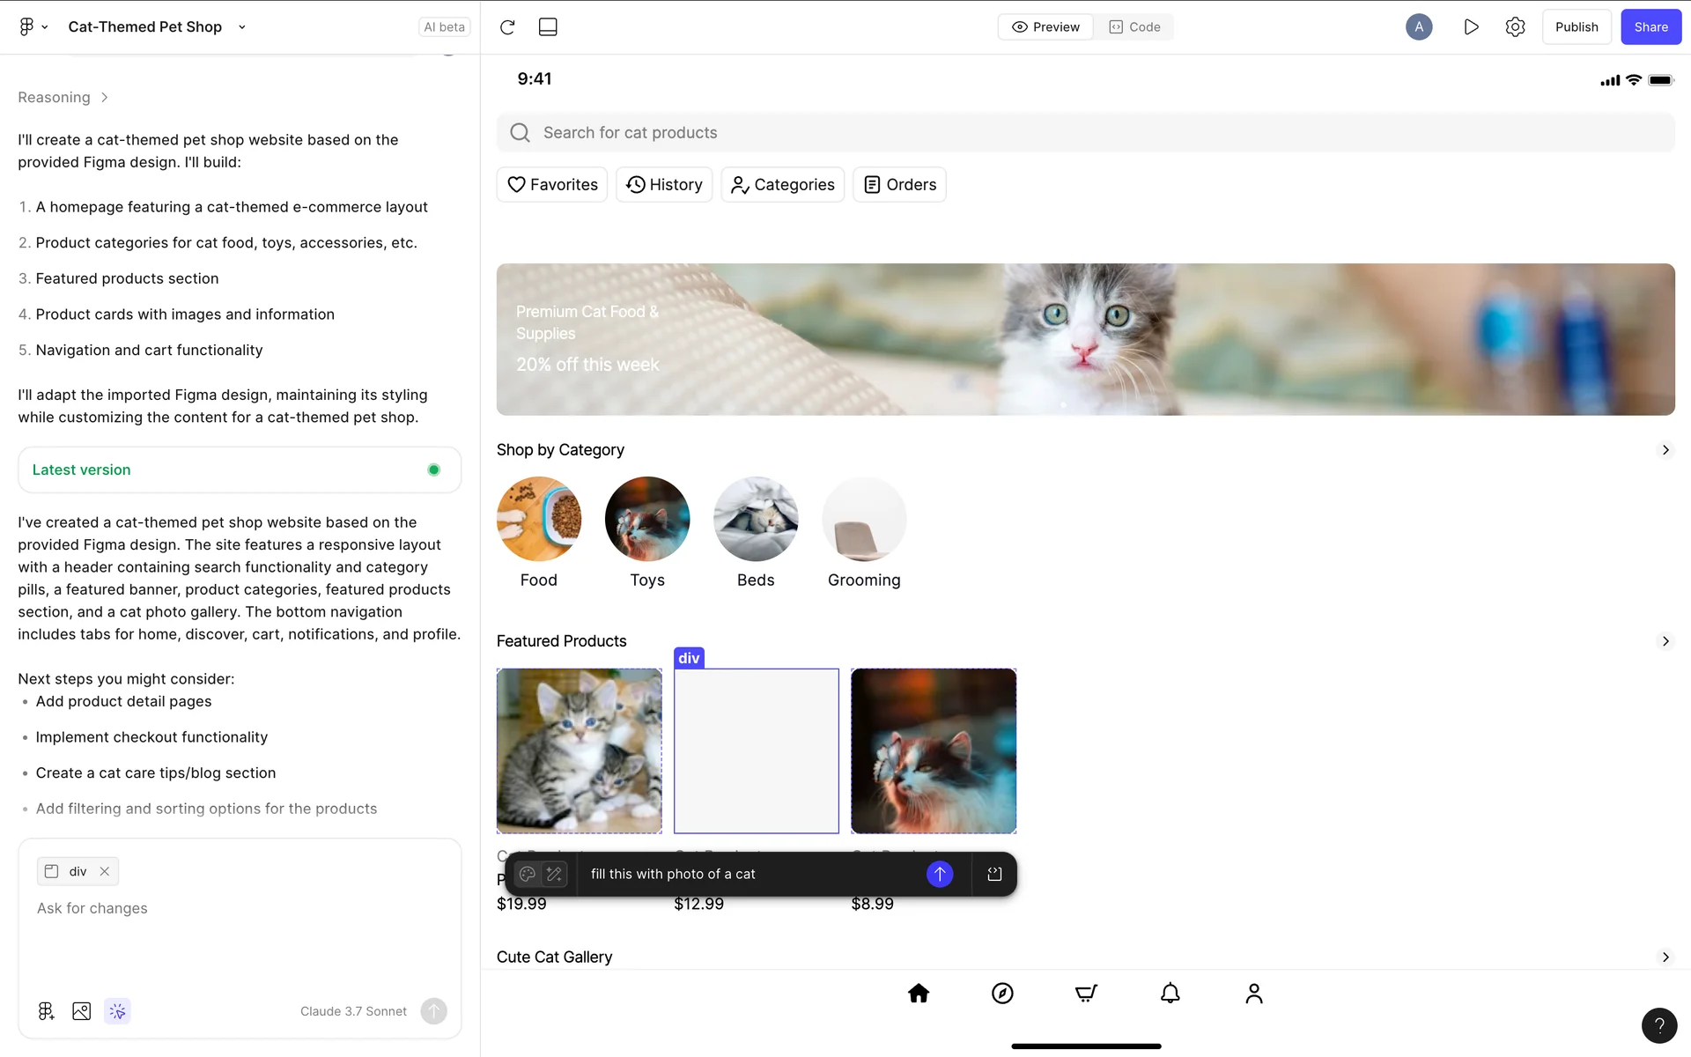Switch to the Code tab
The width and height of the screenshot is (1691, 1057).
coord(1134,27)
